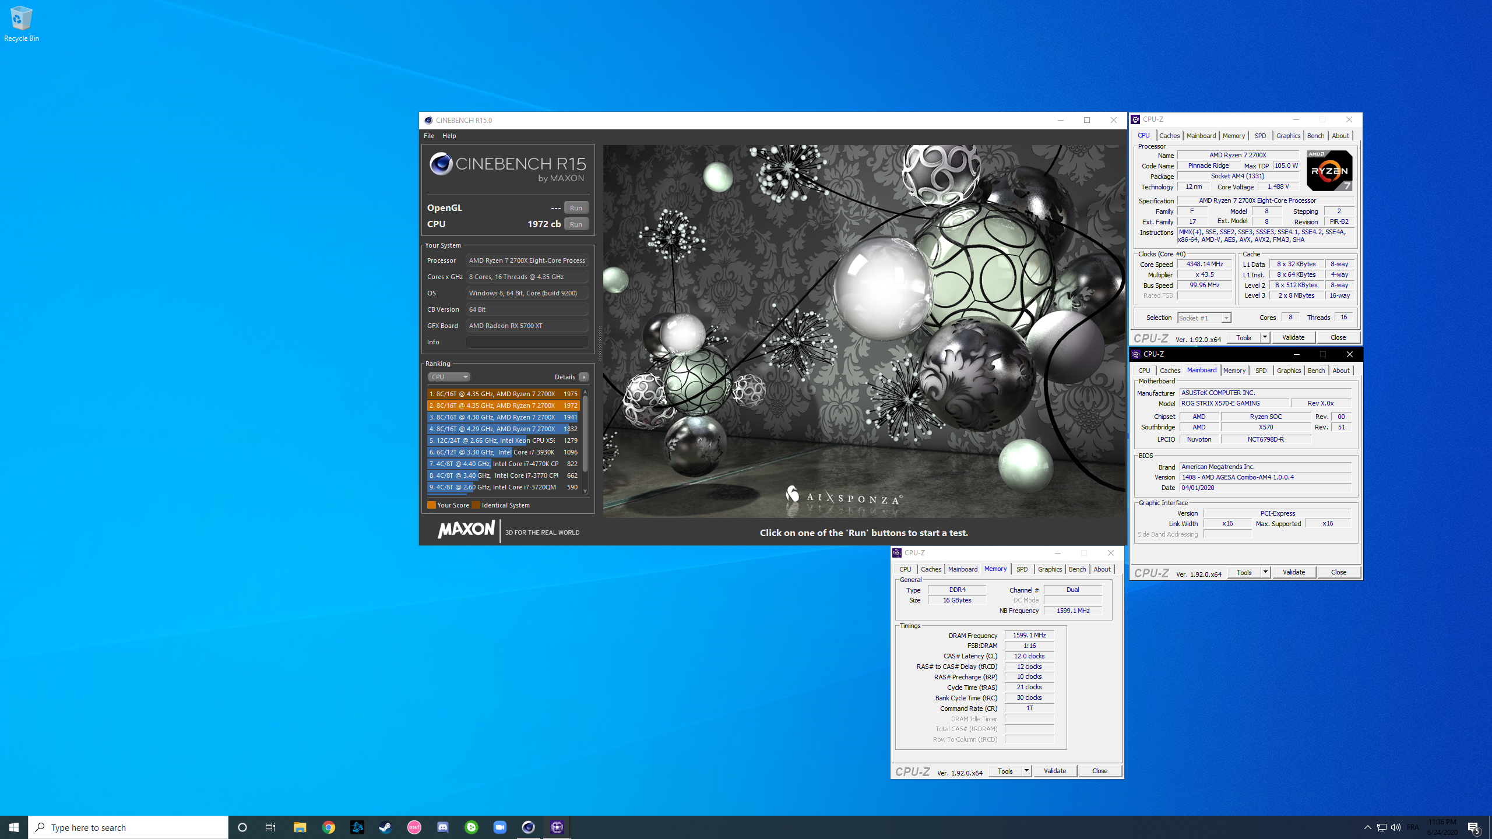This screenshot has width=1492, height=839.
Task: Click Tools button in CPU-Z Memory window
Action: pos(1005,771)
